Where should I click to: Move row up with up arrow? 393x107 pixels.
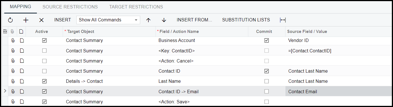[148, 20]
